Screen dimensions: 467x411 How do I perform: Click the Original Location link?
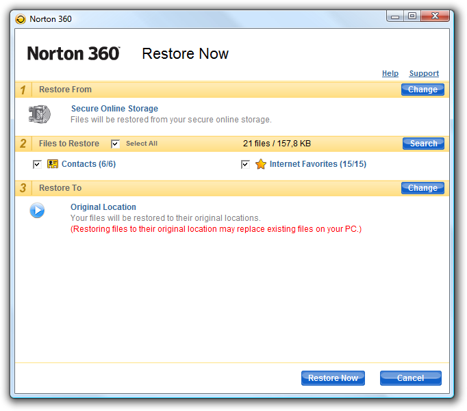(x=103, y=207)
